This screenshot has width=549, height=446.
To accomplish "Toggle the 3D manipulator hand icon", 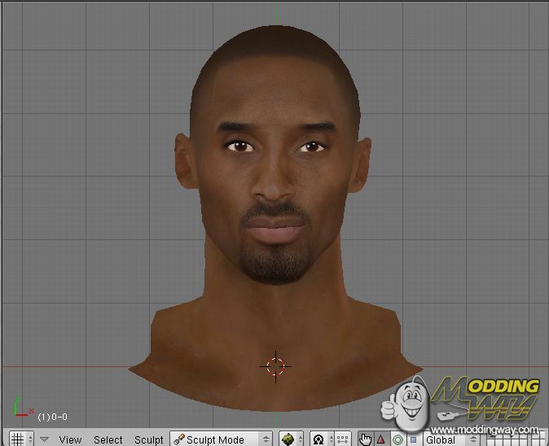I will 365,439.
